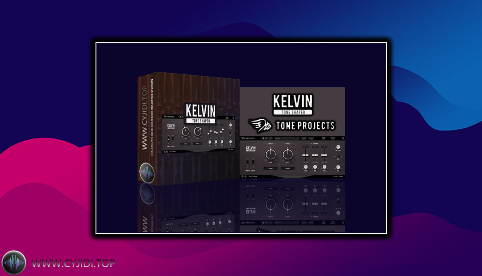Open the Quality selector in flat plugin header
482x276 pixels.
(x=333, y=138)
